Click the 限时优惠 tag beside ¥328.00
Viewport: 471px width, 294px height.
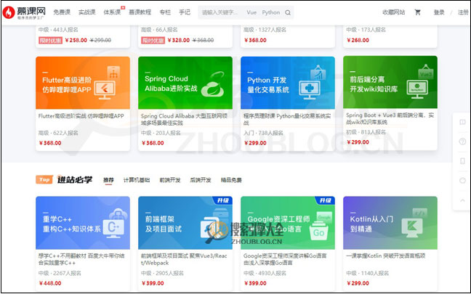click(153, 40)
